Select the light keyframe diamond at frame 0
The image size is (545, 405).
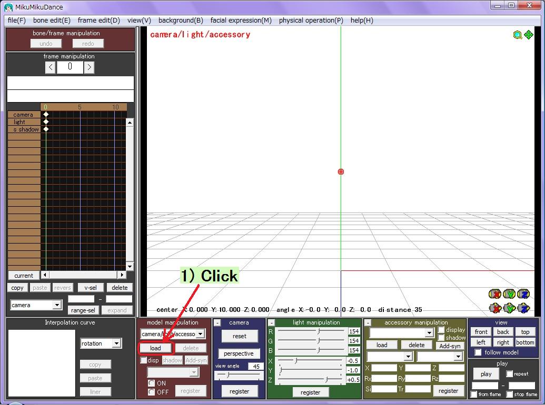tap(46, 122)
